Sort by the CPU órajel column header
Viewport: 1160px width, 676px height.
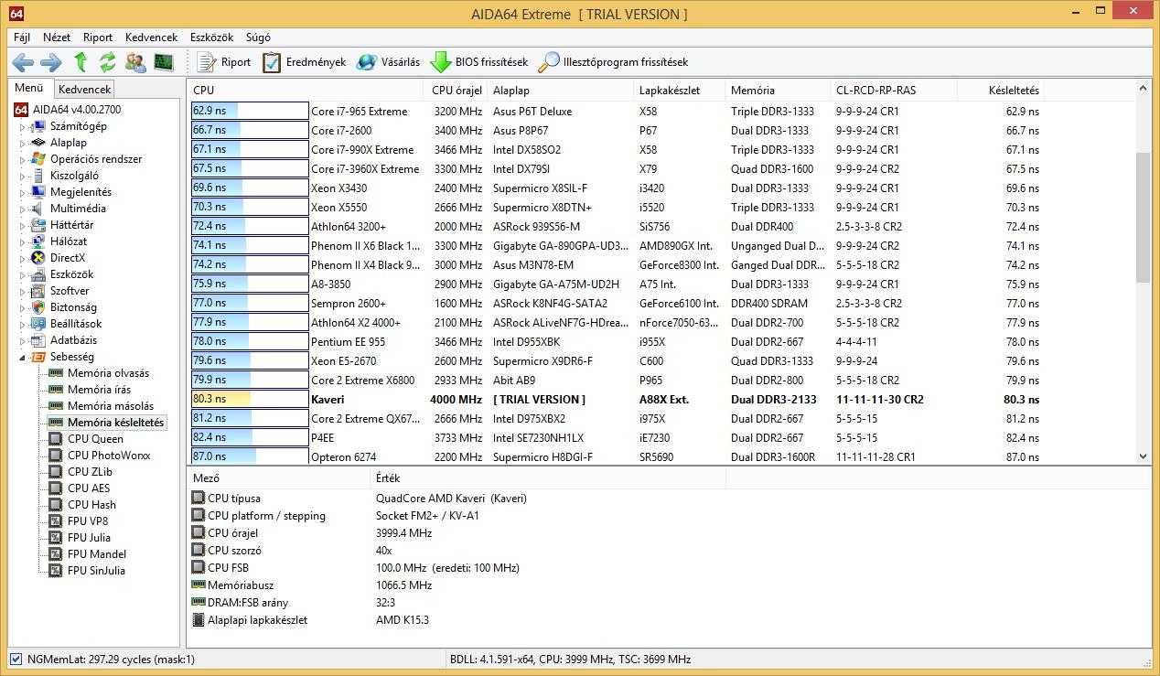[x=456, y=91]
